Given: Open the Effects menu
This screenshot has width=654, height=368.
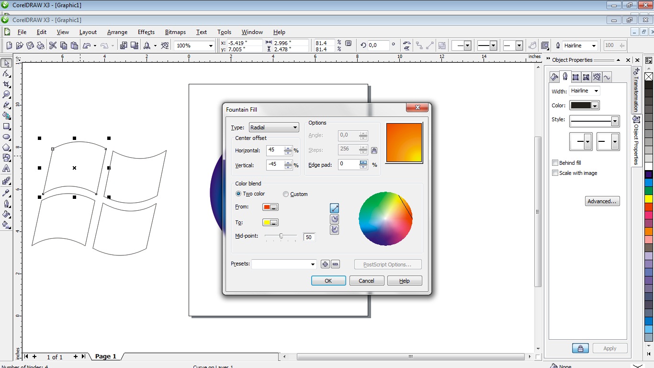Looking at the screenshot, I should pyautogui.click(x=146, y=32).
